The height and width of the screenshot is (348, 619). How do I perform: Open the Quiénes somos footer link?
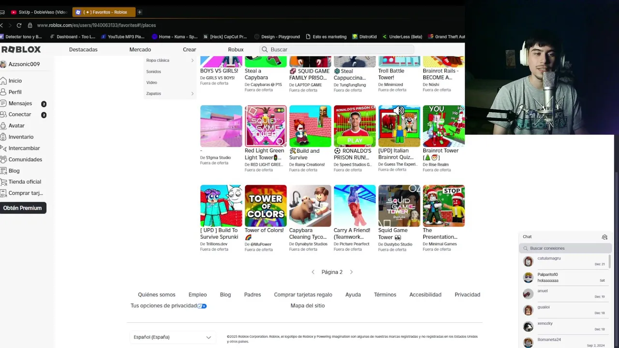pyautogui.click(x=157, y=295)
